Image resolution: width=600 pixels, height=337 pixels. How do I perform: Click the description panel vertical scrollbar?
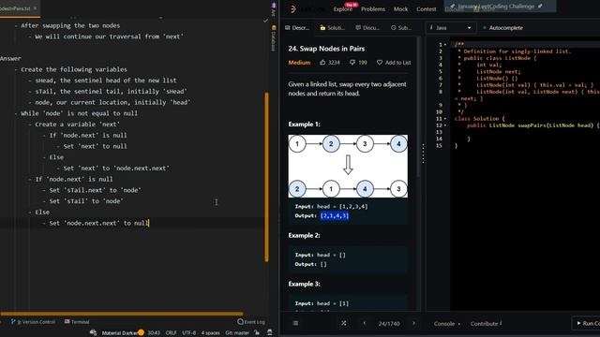[x=418, y=107]
